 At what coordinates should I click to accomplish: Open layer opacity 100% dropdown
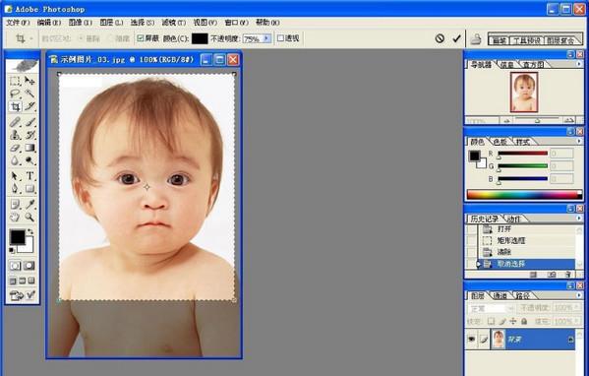coord(576,308)
